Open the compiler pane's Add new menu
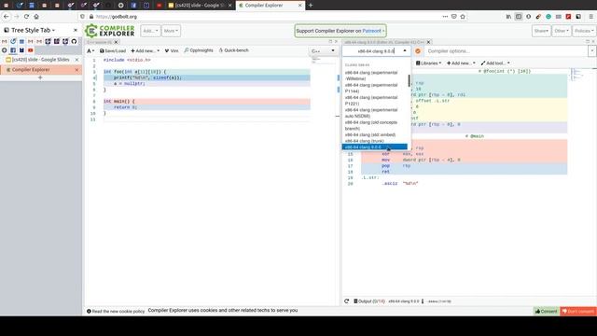Viewport: 597px width, 336px height. click(x=461, y=63)
